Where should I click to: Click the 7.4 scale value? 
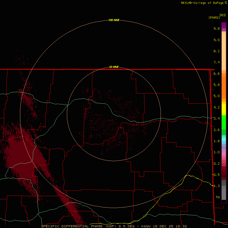point(217,62)
